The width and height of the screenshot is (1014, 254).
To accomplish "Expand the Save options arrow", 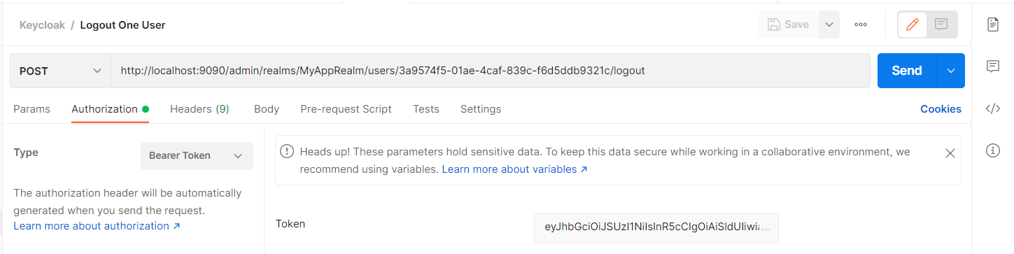I will [x=829, y=24].
